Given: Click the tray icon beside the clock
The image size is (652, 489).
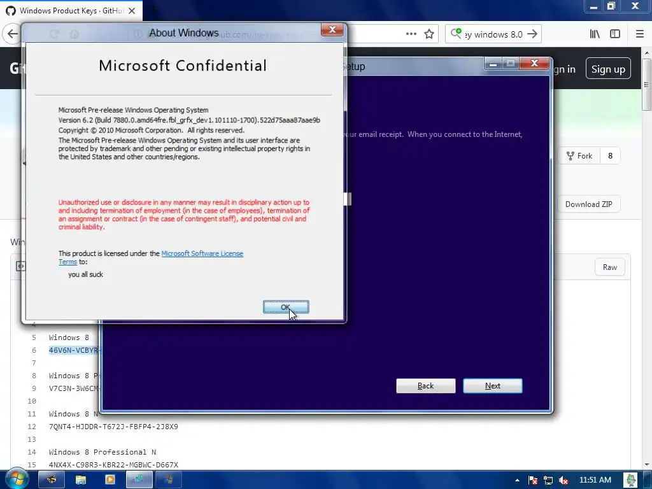Looking at the screenshot, I should [x=631, y=480].
